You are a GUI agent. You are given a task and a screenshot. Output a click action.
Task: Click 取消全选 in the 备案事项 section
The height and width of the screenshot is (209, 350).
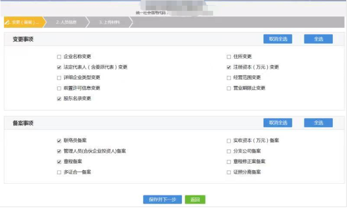coord(278,123)
